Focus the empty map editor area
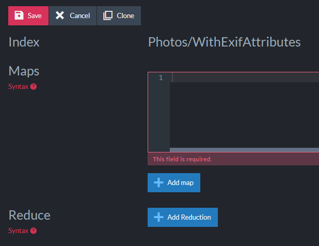Screen dimensions: 319x246 [243, 114]
